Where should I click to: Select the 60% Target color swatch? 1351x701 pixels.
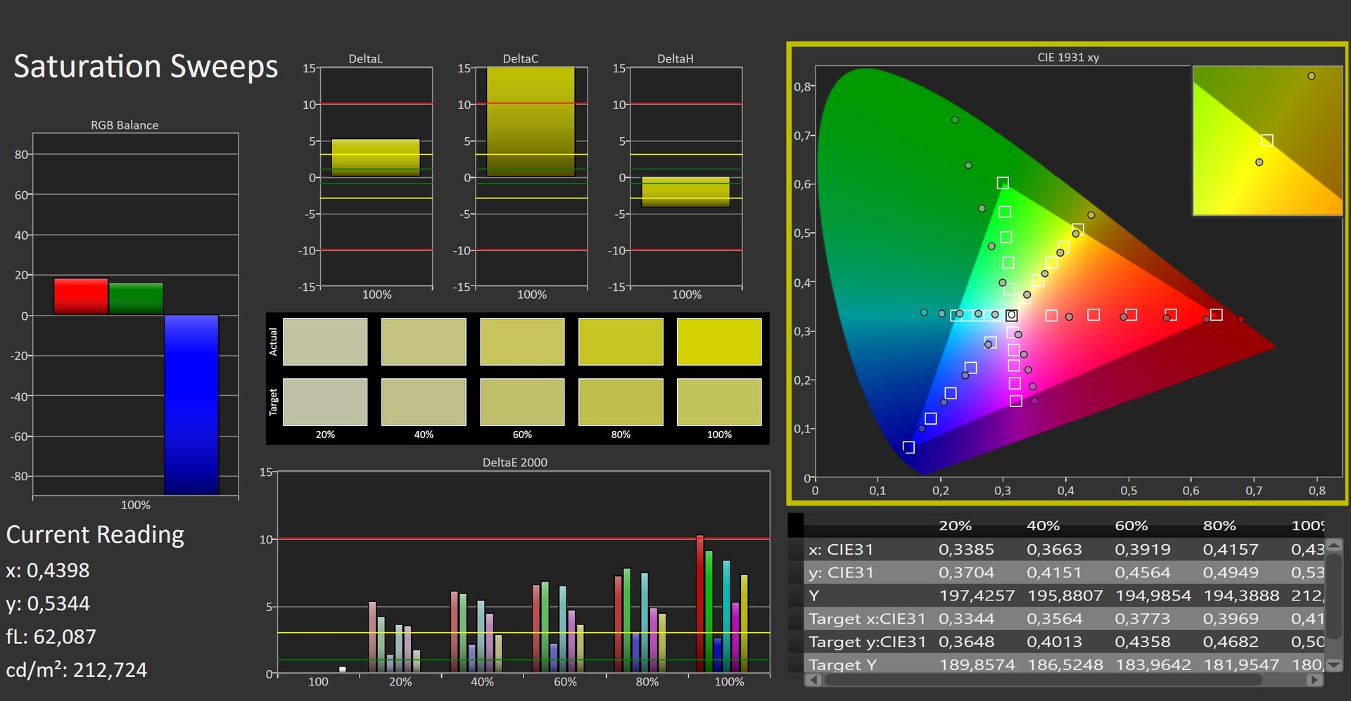coord(521,402)
